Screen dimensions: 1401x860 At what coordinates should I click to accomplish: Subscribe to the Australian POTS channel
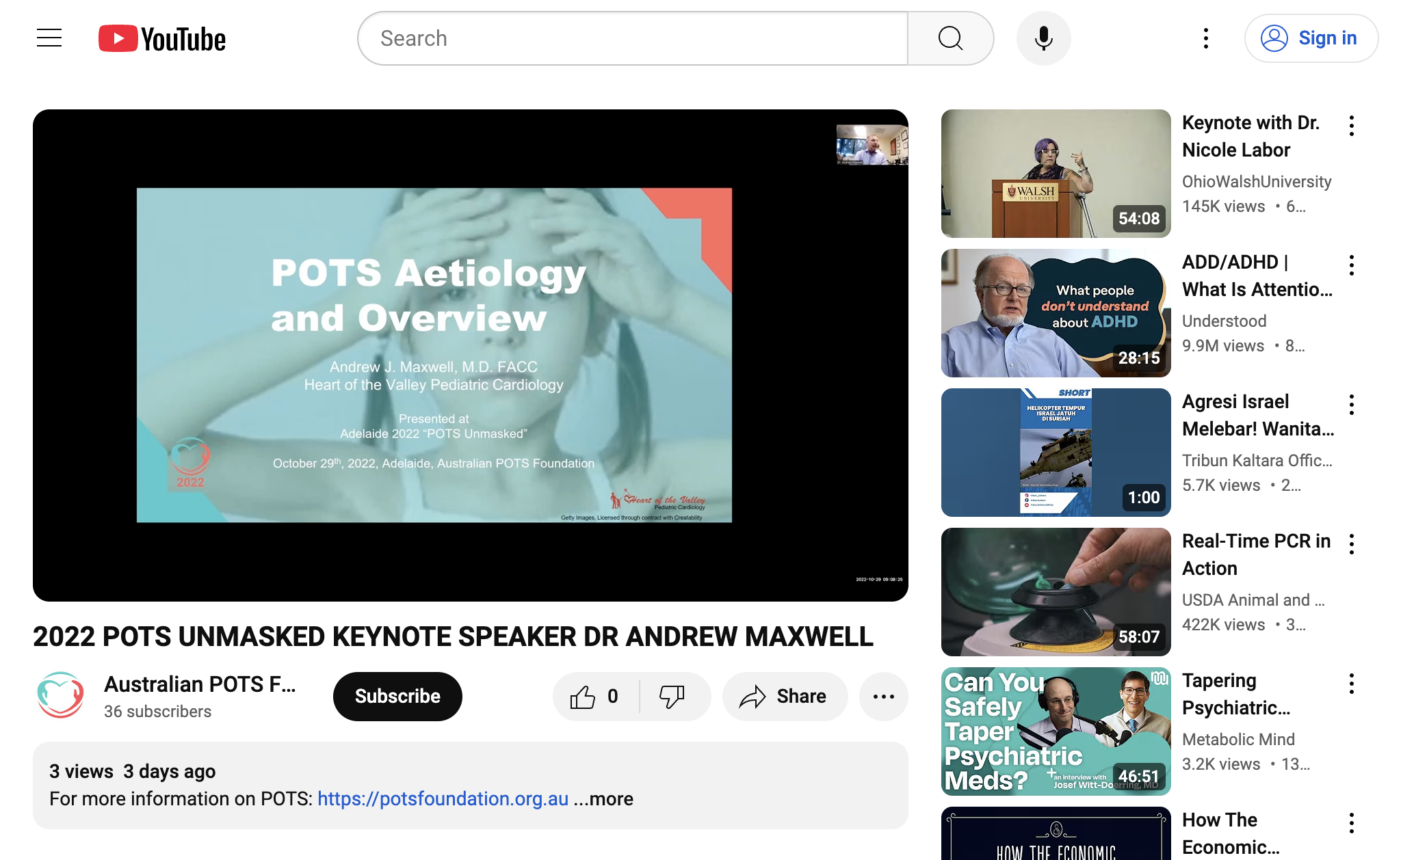397,696
